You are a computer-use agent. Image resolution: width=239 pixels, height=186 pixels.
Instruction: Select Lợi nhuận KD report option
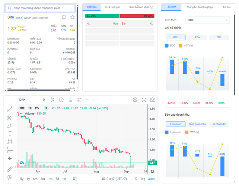click(x=219, y=124)
